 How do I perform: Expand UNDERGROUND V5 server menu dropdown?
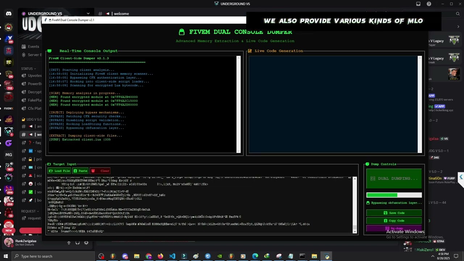click(88, 14)
